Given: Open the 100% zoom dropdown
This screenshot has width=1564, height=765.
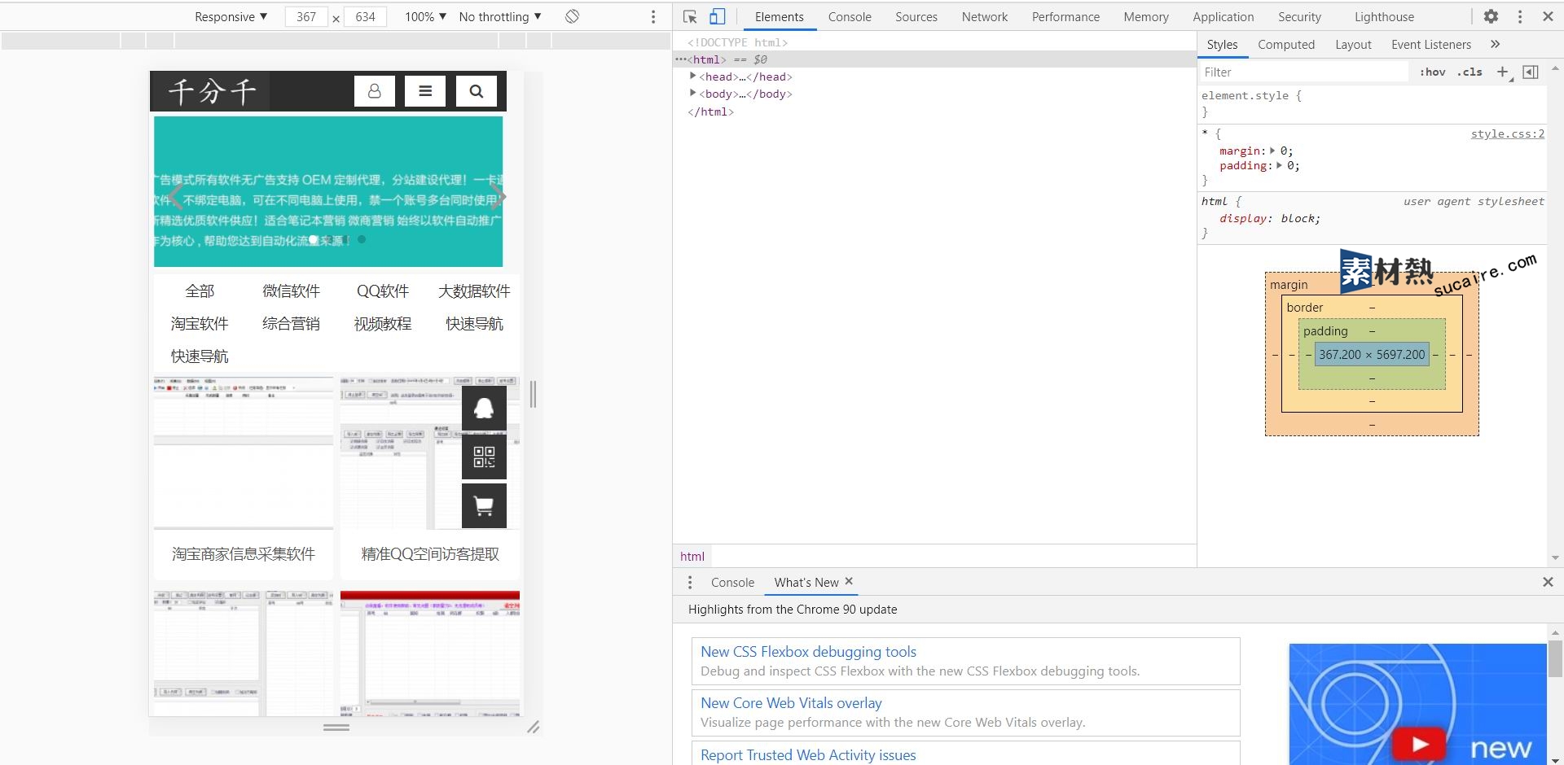Looking at the screenshot, I should [x=425, y=16].
